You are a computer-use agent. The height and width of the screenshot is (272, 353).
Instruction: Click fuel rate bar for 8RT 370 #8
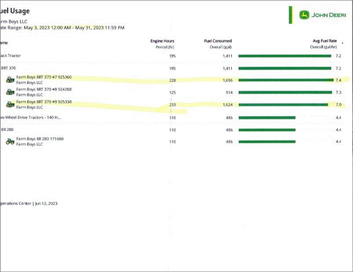pos(285,92)
